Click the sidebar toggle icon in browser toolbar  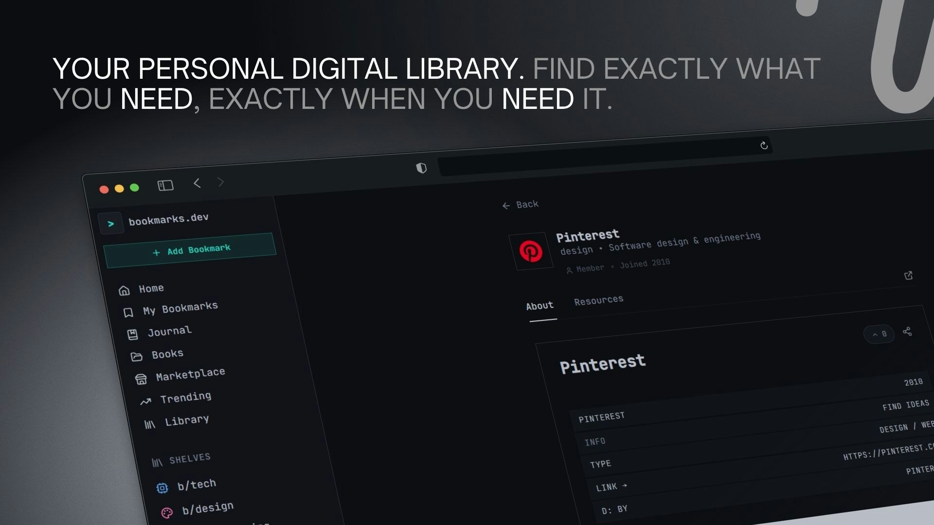pos(165,185)
